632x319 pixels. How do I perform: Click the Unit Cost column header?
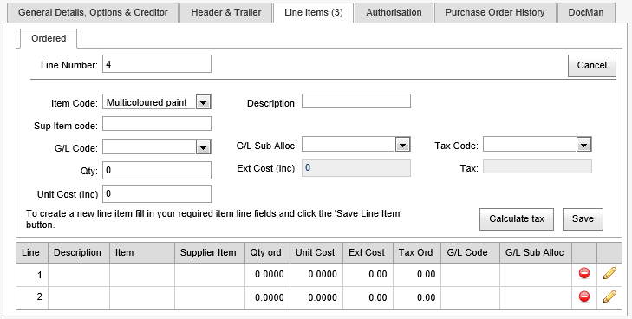(x=316, y=253)
